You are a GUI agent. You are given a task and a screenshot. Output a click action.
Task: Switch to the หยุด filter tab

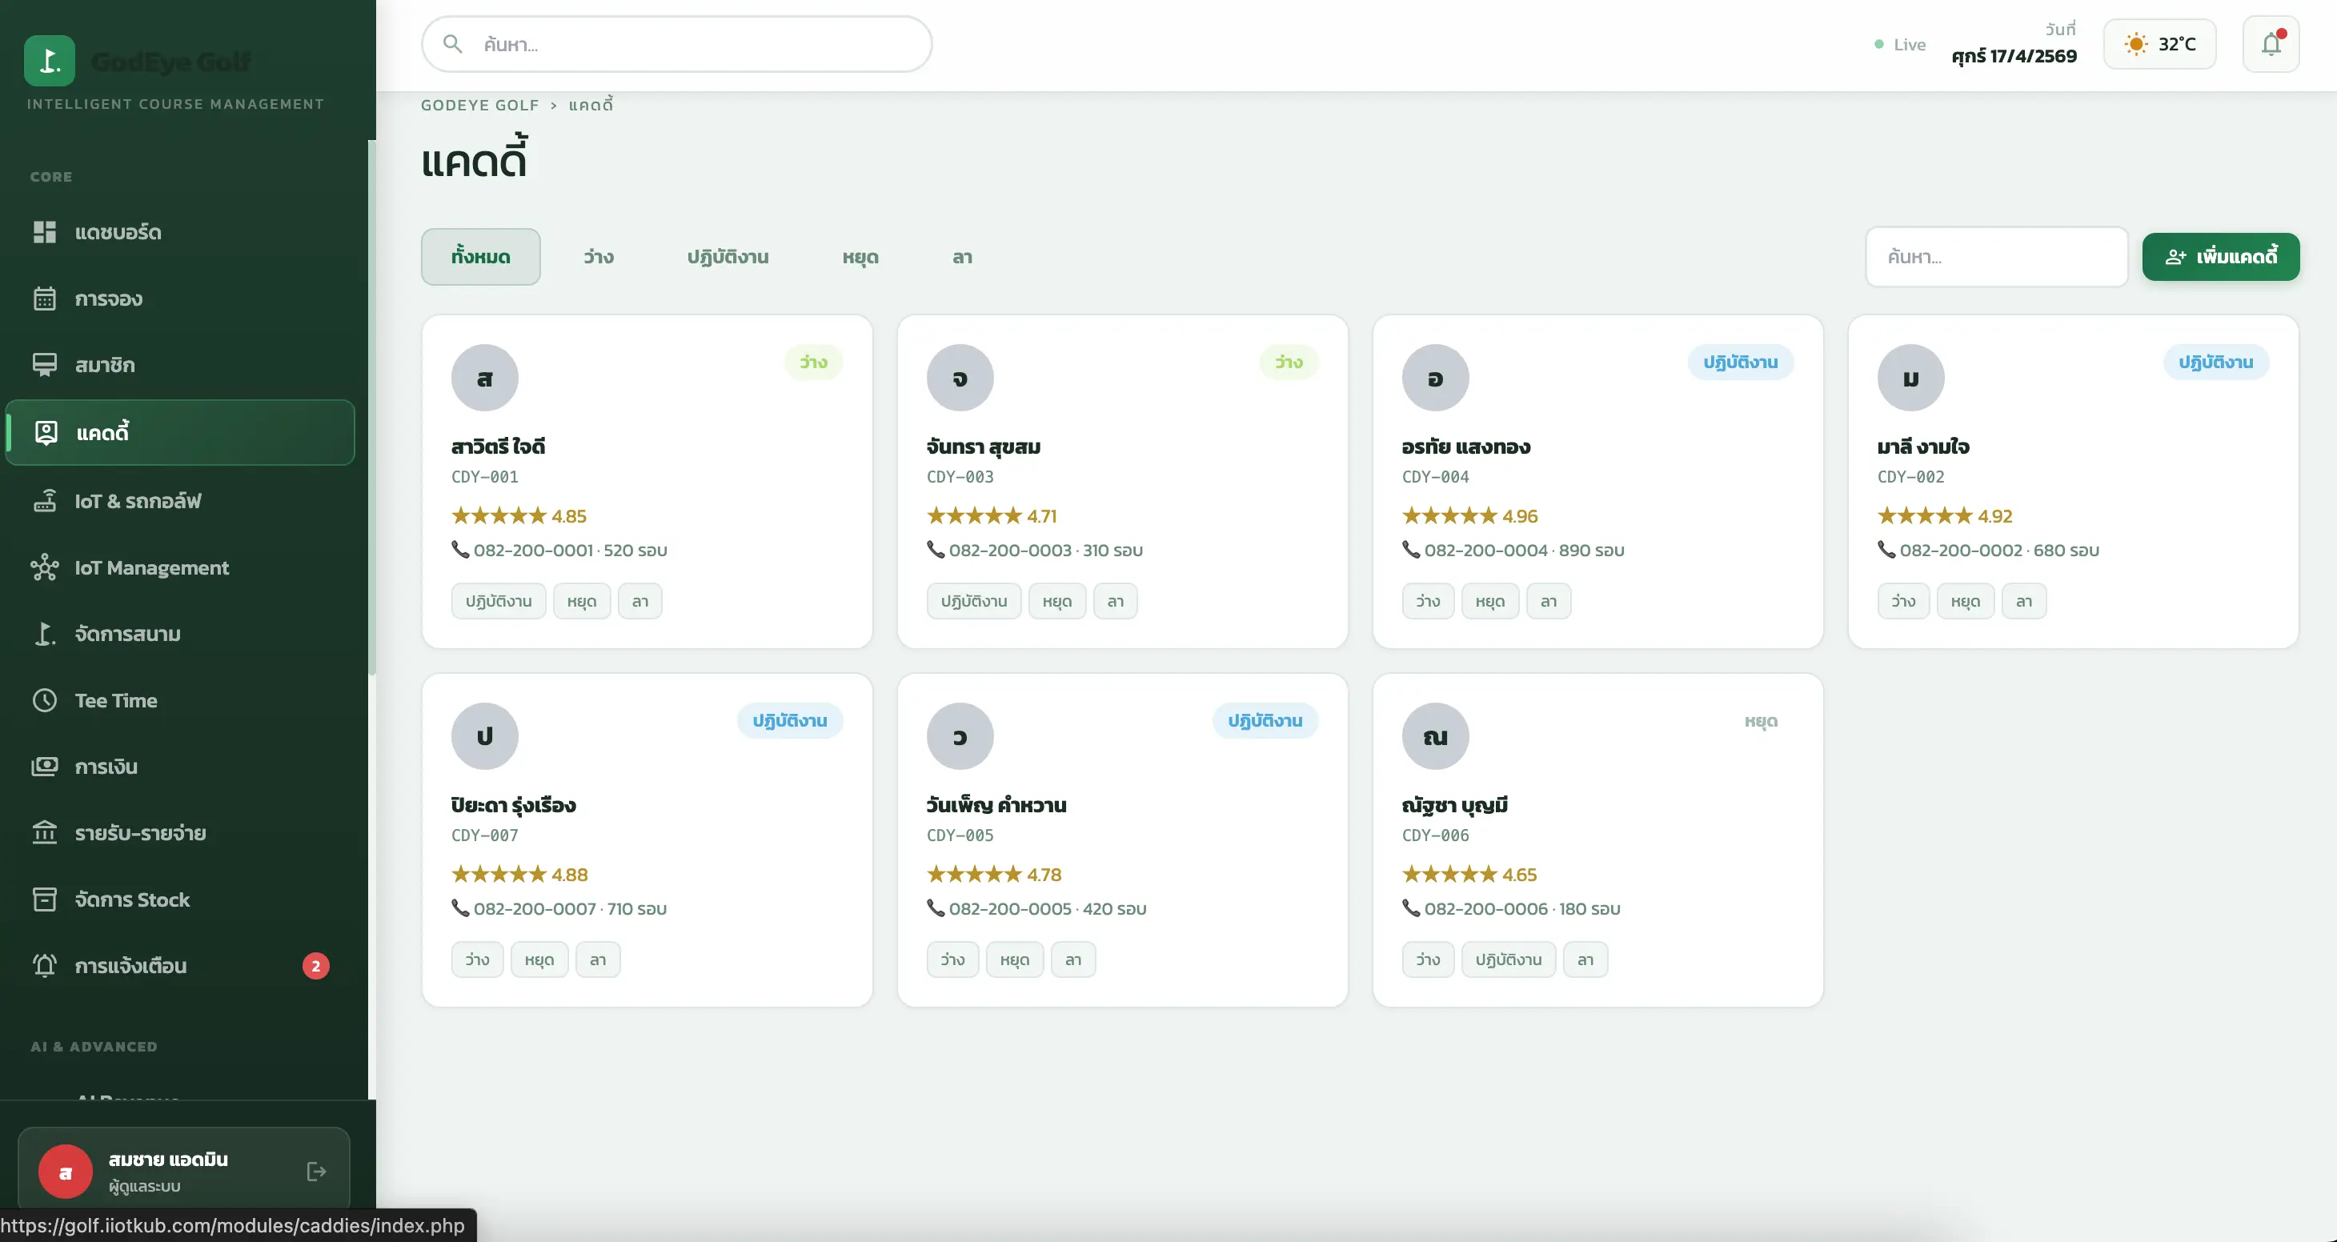coord(860,257)
